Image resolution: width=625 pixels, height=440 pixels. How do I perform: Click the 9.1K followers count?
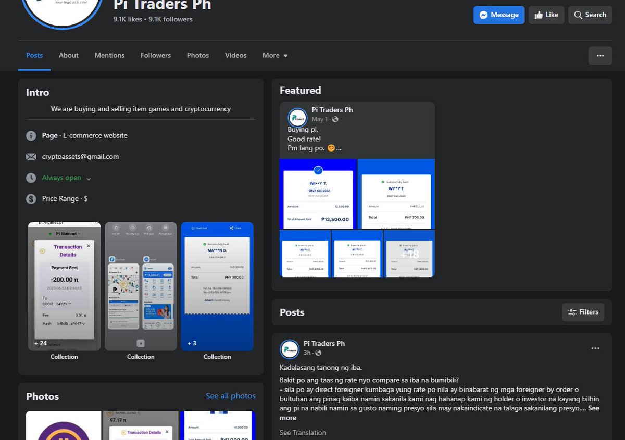(x=170, y=19)
